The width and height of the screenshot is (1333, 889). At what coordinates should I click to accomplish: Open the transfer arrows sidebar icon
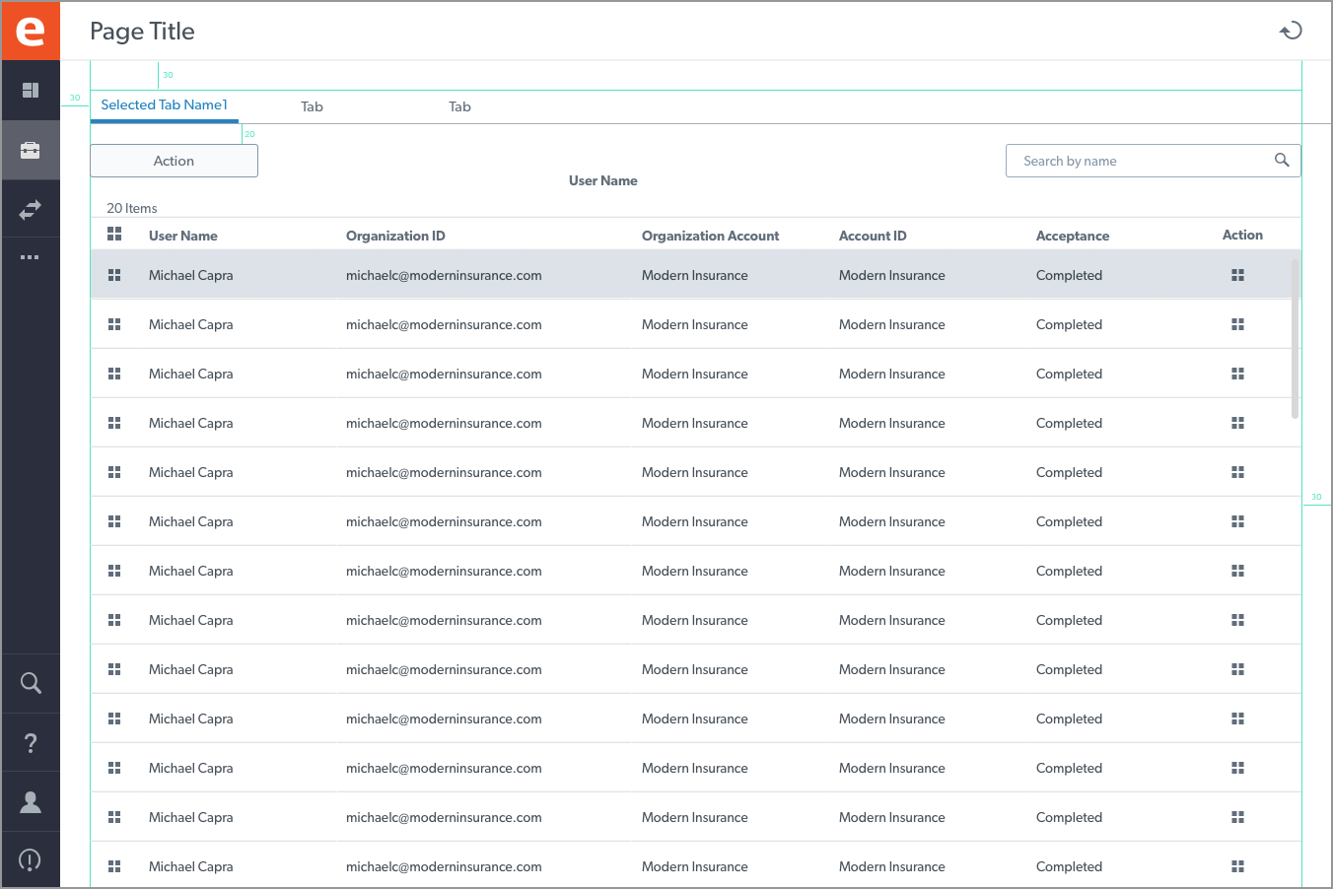tap(31, 209)
